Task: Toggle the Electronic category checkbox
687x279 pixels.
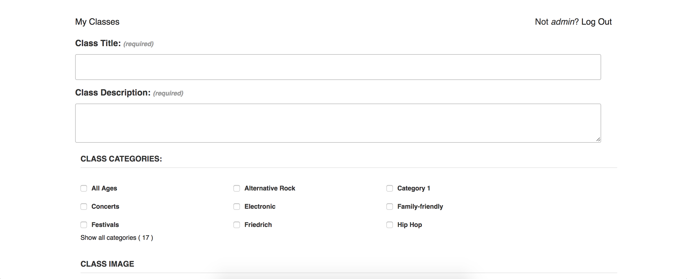Action: pyautogui.click(x=237, y=207)
